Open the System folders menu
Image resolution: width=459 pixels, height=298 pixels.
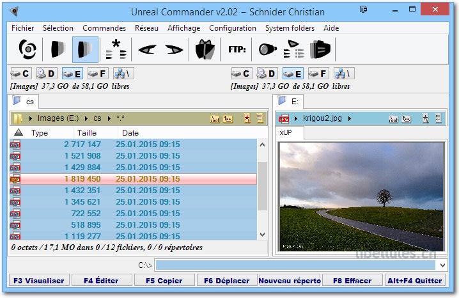(290, 28)
